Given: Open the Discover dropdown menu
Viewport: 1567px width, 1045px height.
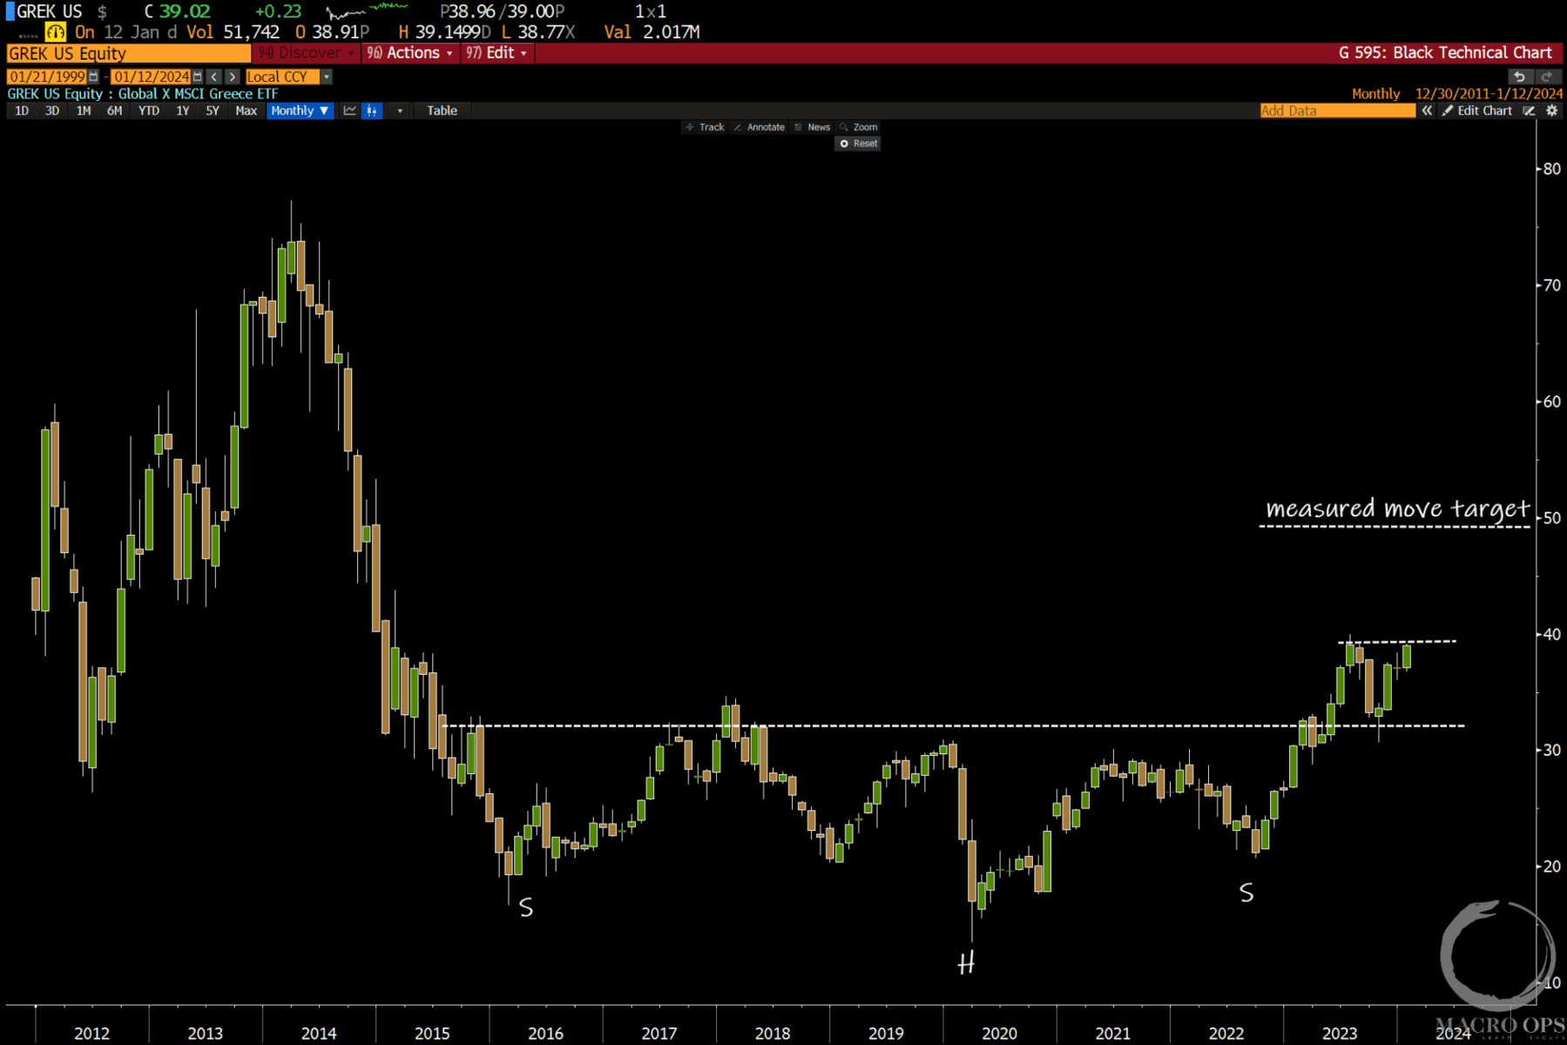Looking at the screenshot, I should 307,53.
